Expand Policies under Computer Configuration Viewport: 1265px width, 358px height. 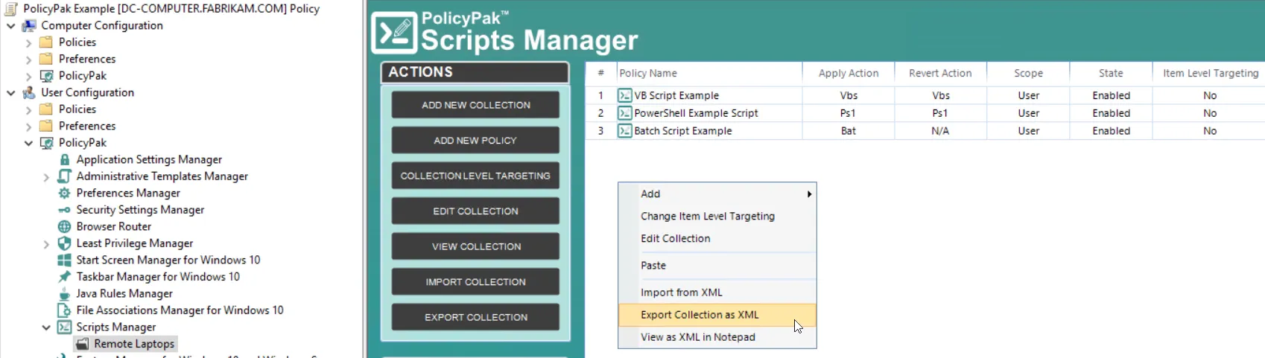pos(29,42)
